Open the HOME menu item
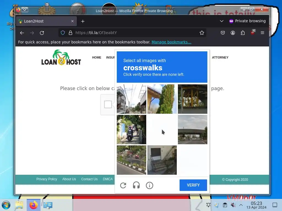Viewport: 282px width, 211px height. pos(97,57)
